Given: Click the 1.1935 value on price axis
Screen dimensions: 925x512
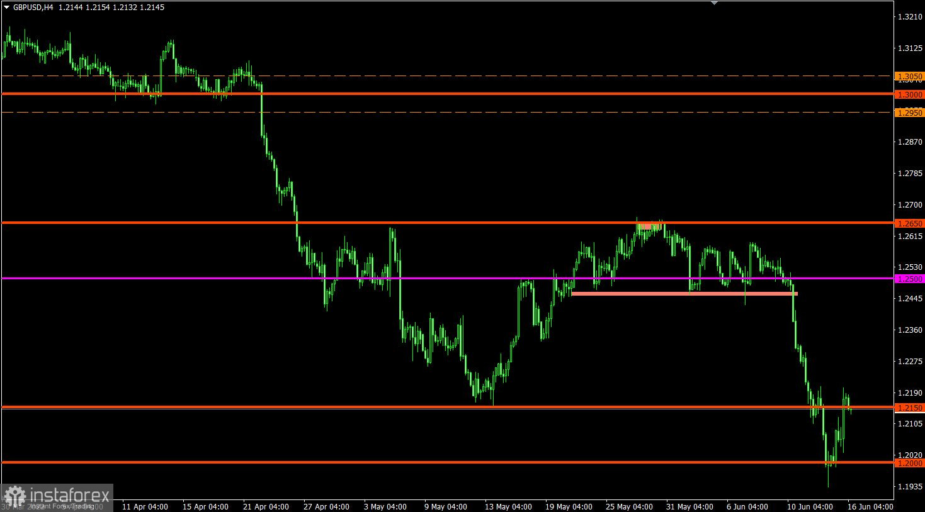Looking at the screenshot, I should coord(911,487).
